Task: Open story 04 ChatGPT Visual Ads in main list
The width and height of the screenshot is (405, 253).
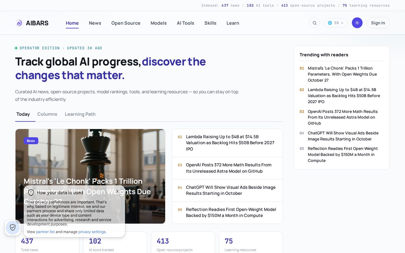Action: 227,190
